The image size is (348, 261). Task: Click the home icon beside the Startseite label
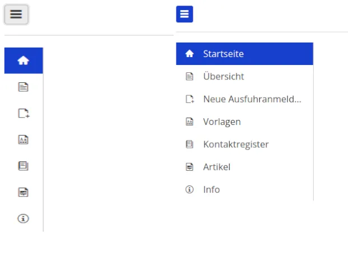[189, 54]
